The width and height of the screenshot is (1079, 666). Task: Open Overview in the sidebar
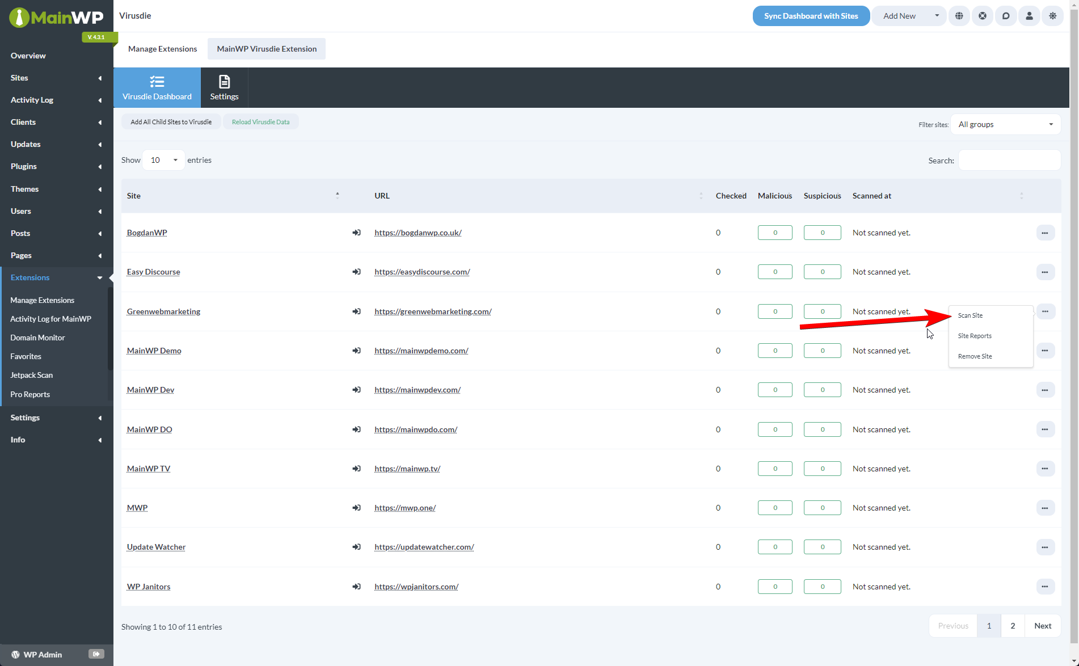(x=28, y=56)
